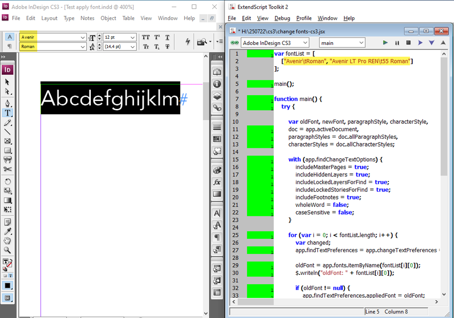Viewport: 454px width, 318px height.
Task: Select the Rectangle Frame tool
Action: point(7,141)
